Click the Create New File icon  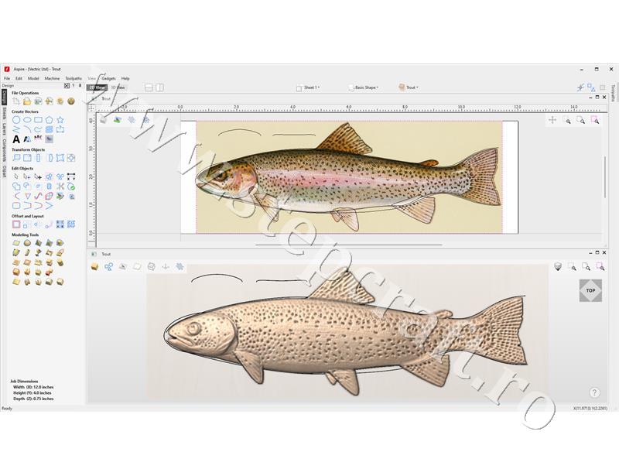point(16,101)
